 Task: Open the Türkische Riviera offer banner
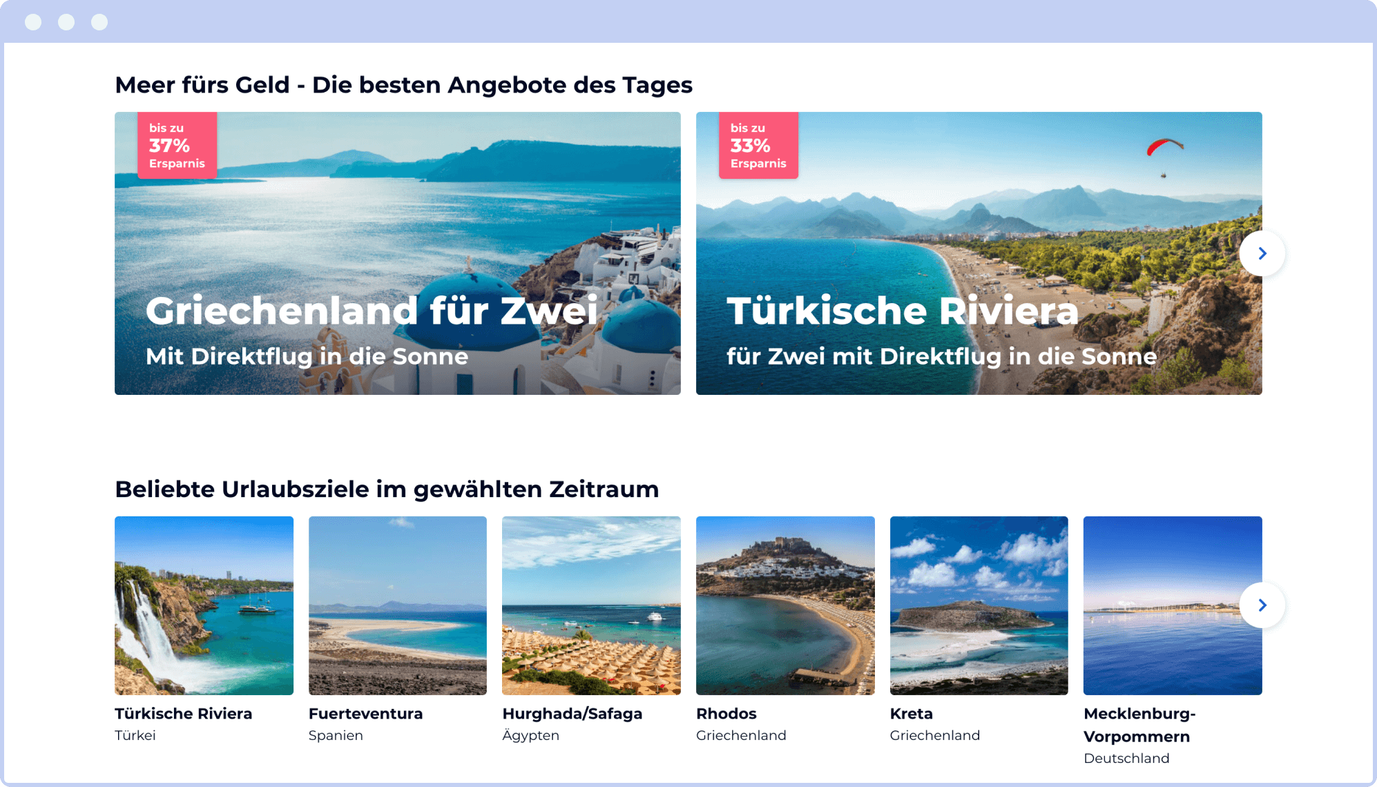point(979,253)
